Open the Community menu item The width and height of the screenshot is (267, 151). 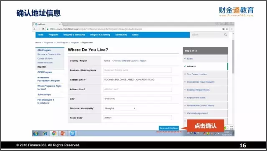coord(121,35)
